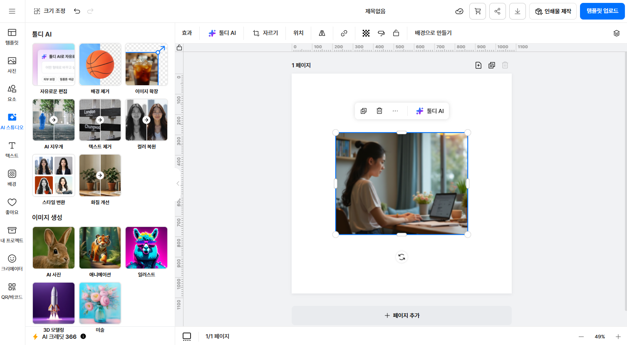The image size is (627, 345).
Task: Open the 크리에이터 sidebar tab
Action: click(12, 263)
